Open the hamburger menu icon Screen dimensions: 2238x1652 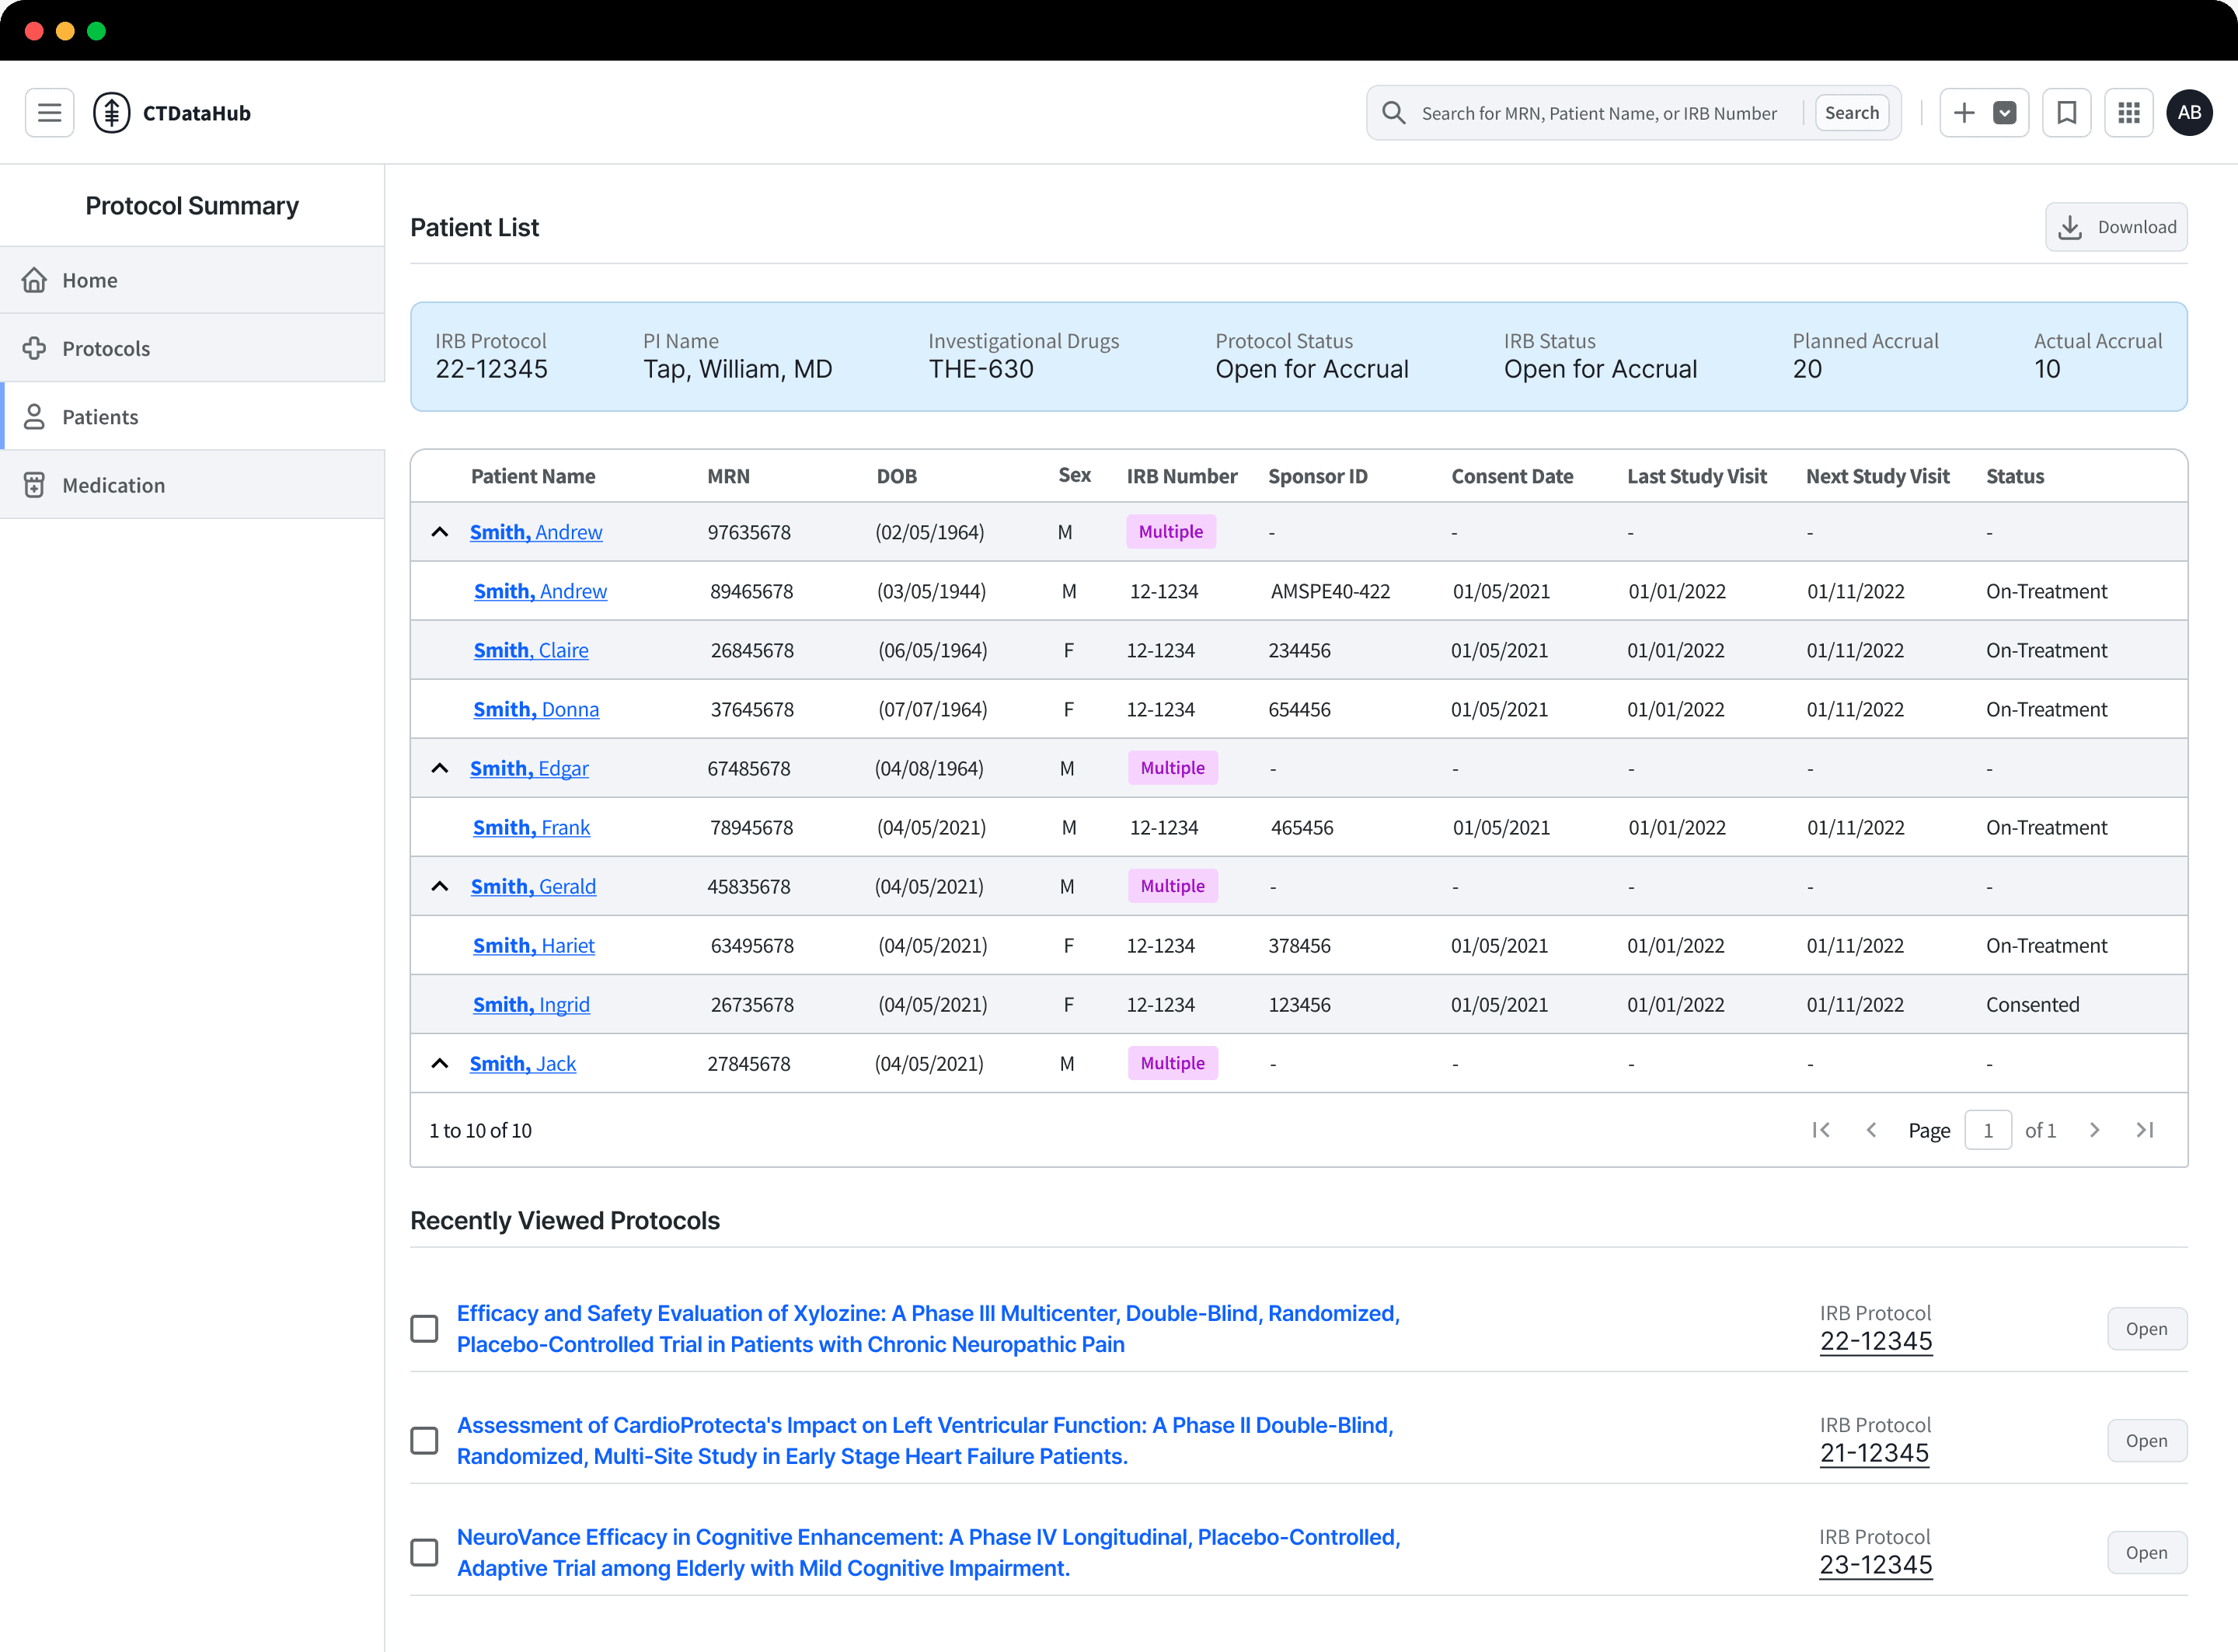coord(49,113)
